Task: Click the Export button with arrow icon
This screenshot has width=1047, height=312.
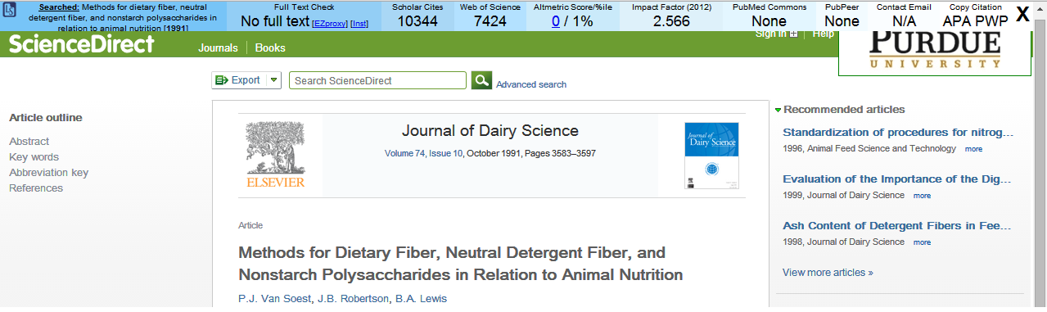Action: (x=238, y=80)
